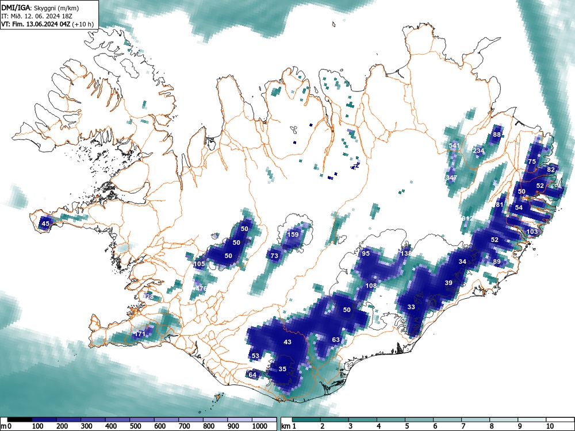Click the 5 tick in the kilometre legend
The height and width of the screenshot is (431, 575).
click(x=407, y=426)
